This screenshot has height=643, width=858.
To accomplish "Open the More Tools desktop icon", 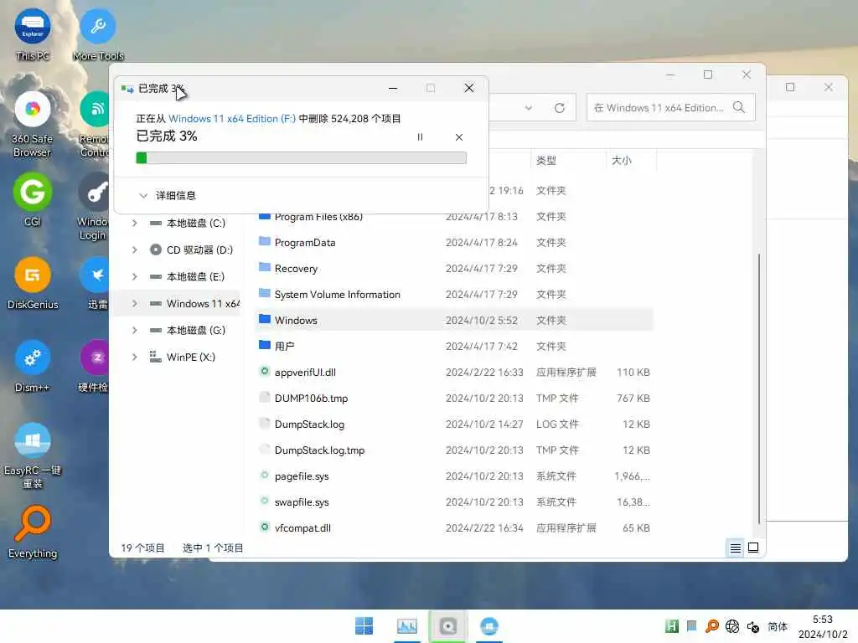I will (98, 34).
